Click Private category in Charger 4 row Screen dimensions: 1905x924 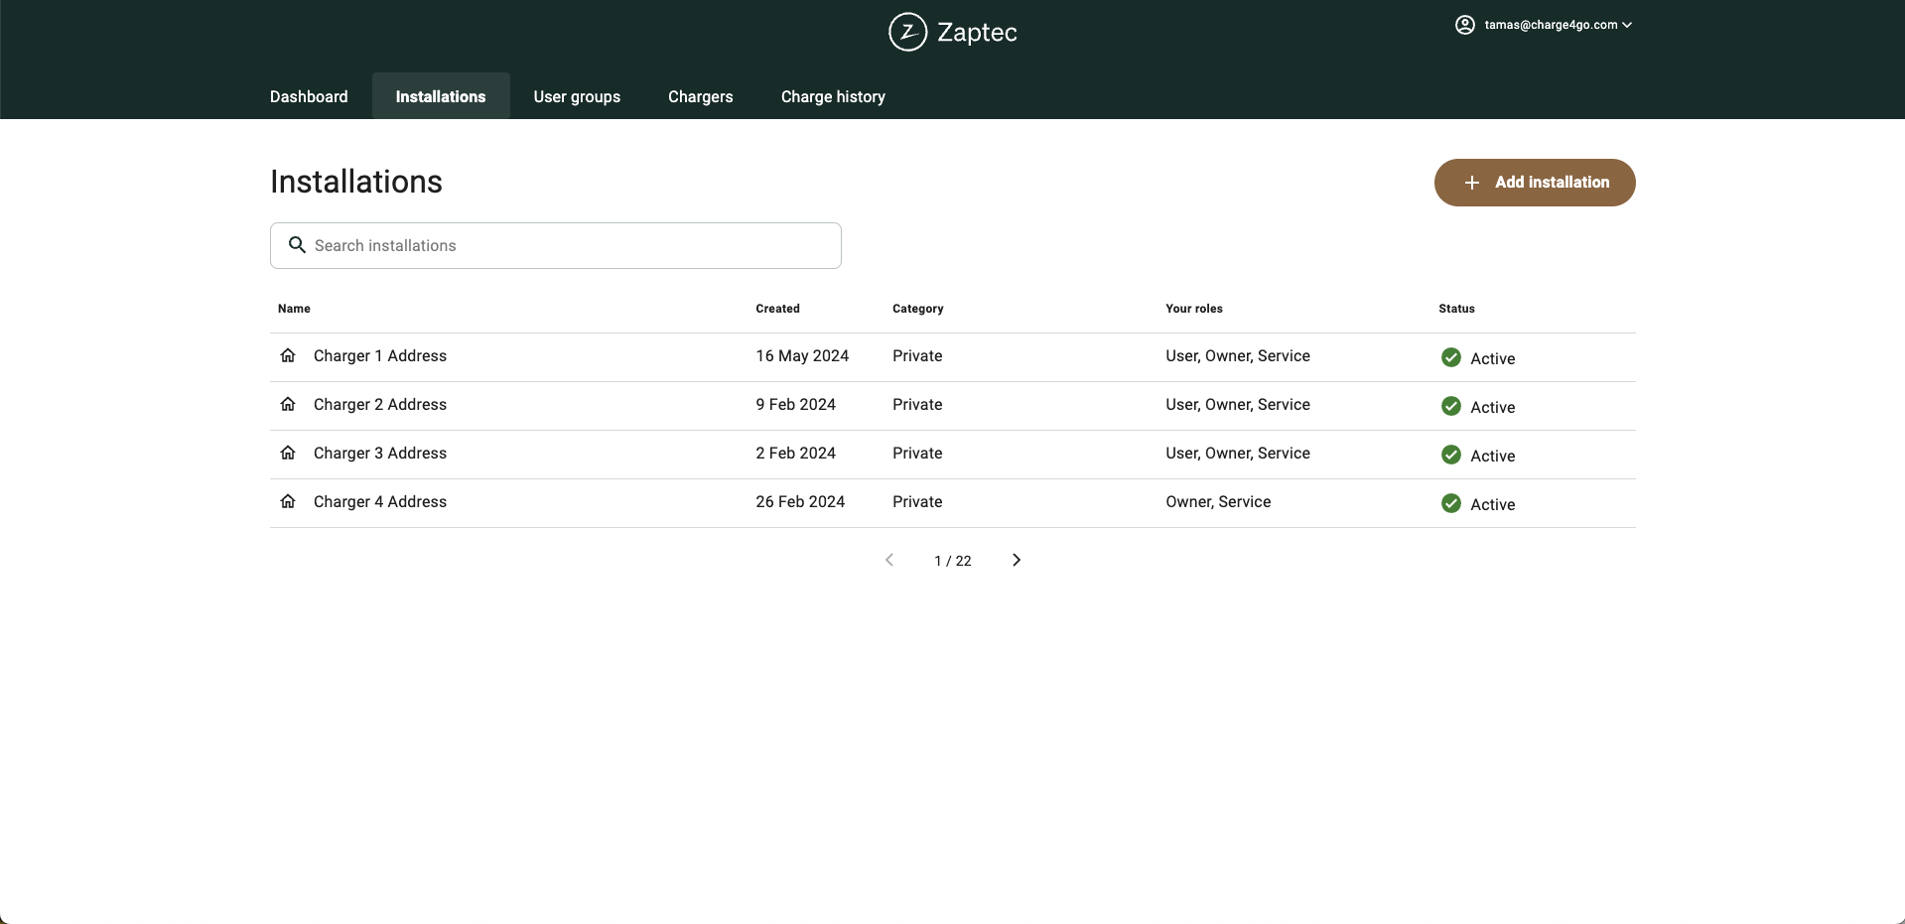coord(917,501)
